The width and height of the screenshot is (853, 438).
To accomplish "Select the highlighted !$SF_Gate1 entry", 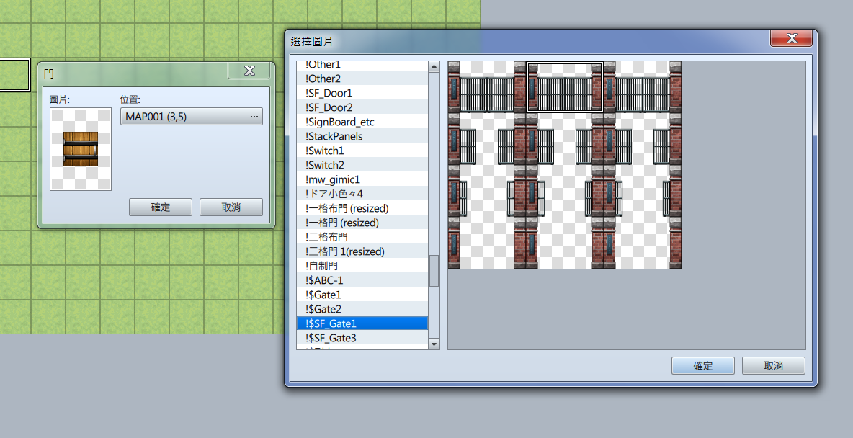I will (x=362, y=323).
